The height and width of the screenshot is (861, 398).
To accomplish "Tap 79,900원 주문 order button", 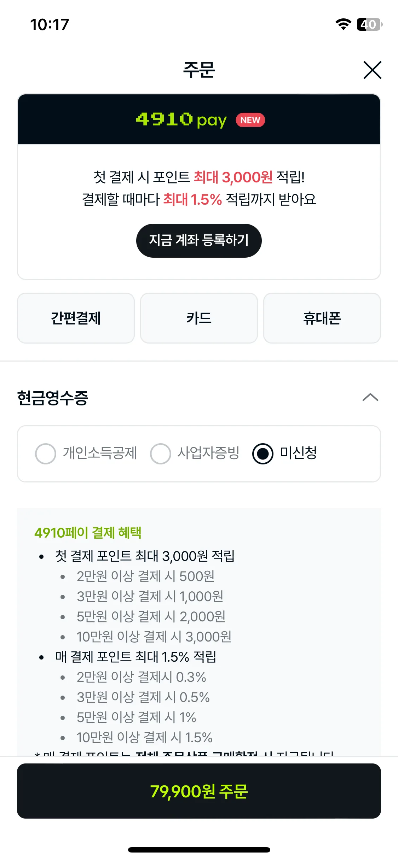I will tap(199, 791).
